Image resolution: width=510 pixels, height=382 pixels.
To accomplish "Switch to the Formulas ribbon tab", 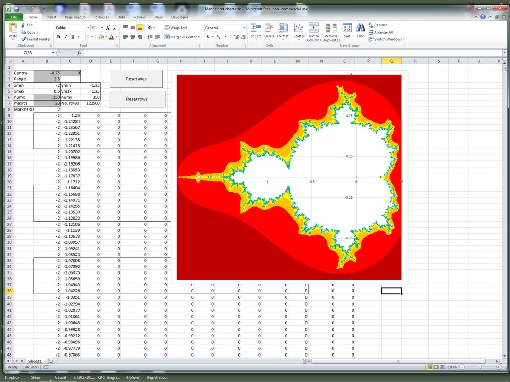I will (100, 17).
